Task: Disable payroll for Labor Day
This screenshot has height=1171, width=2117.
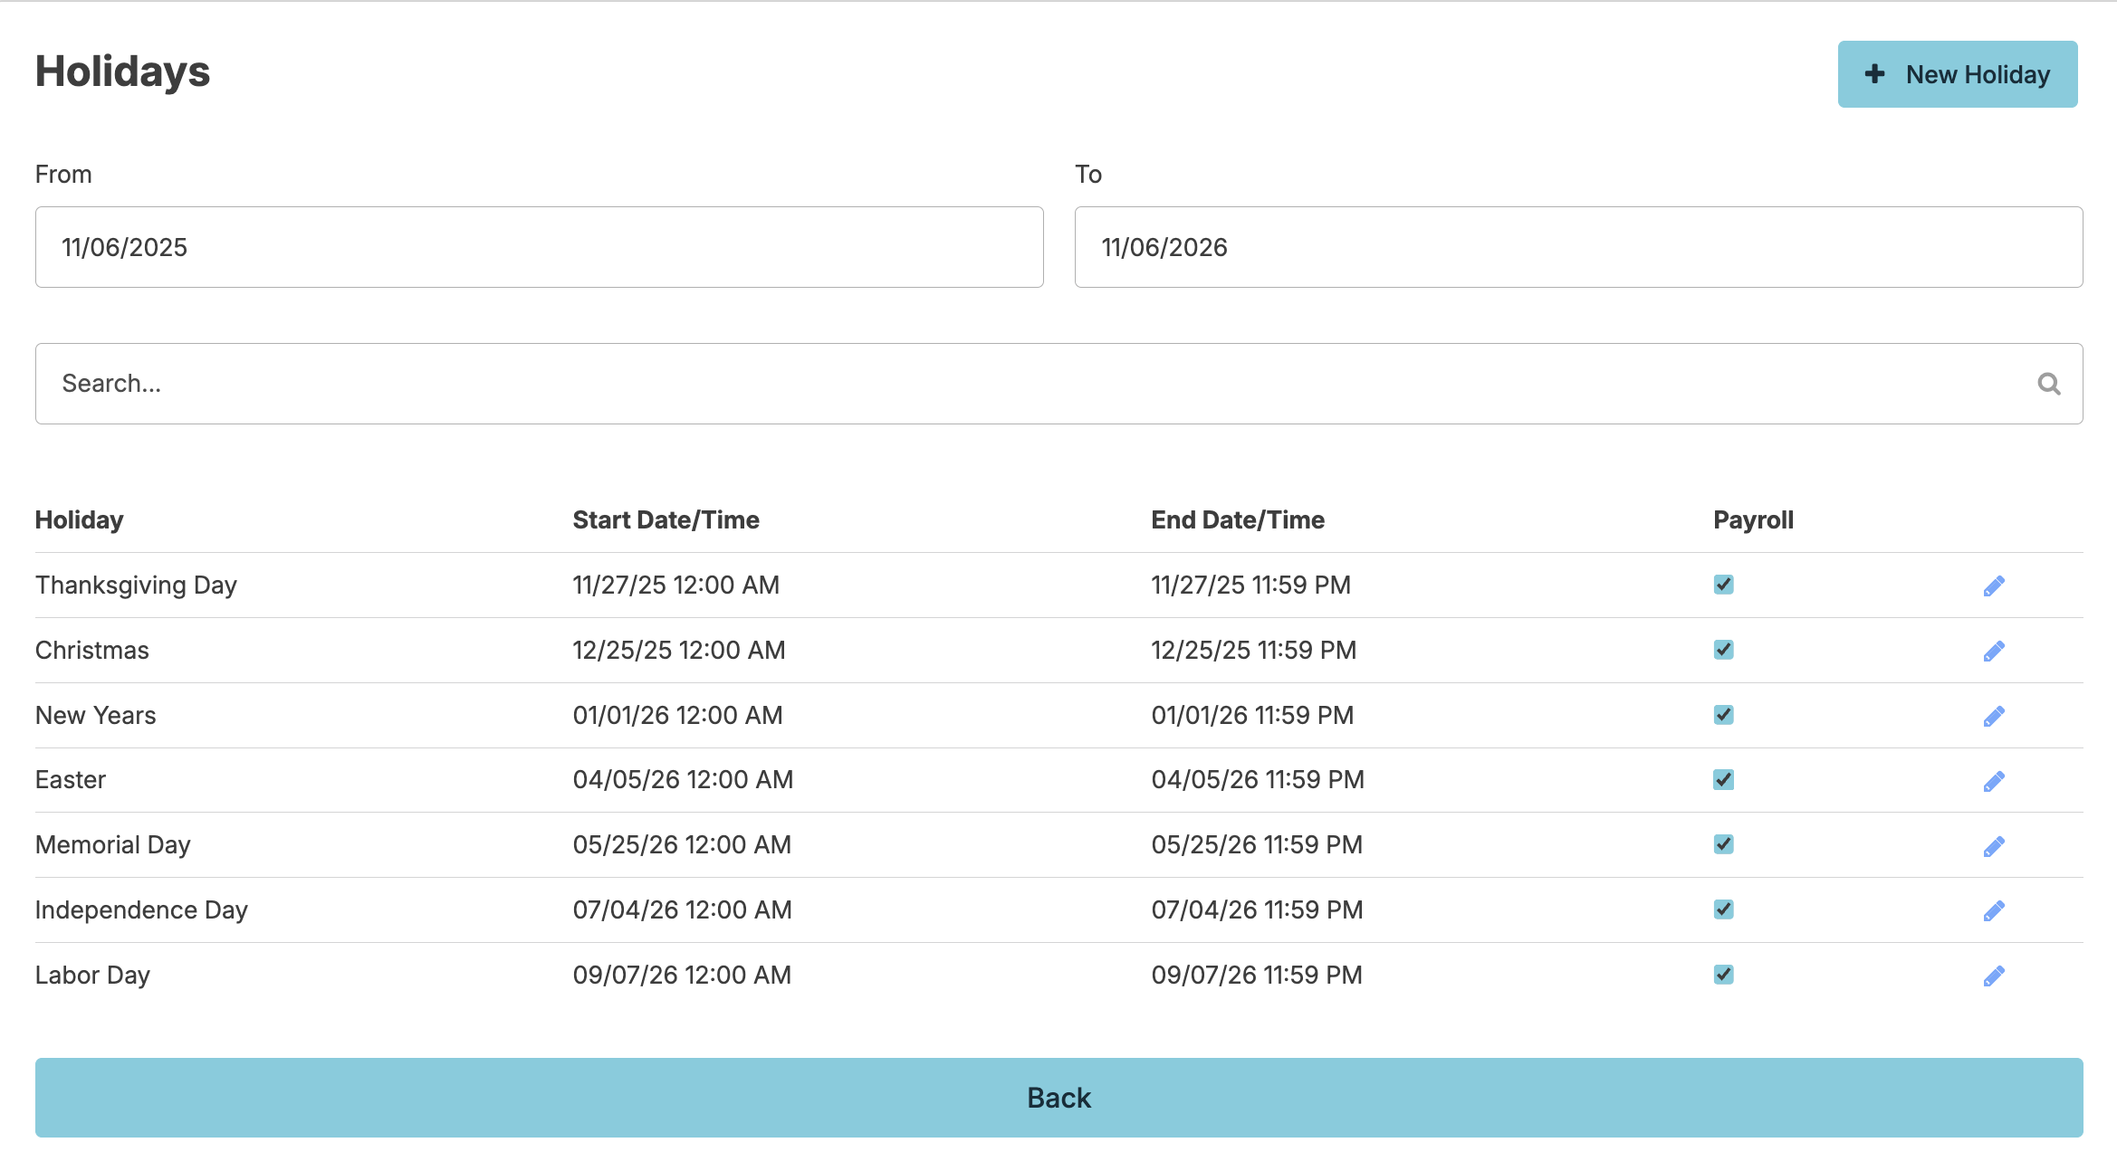Action: pos(1723,975)
